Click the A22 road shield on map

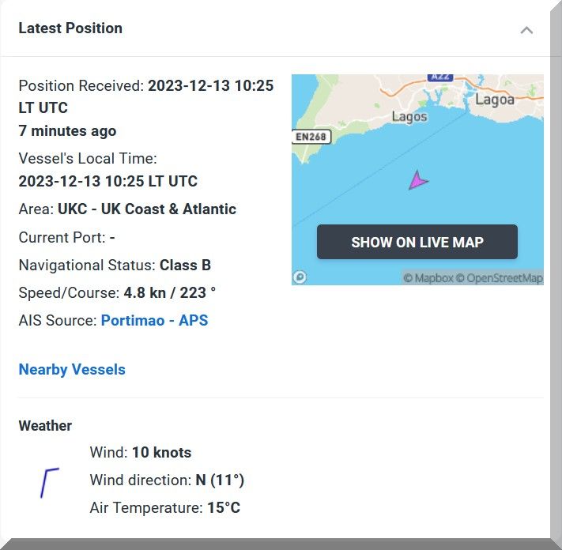(439, 77)
